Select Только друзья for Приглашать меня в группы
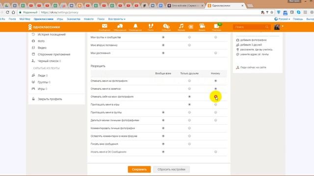314x176 pixels. pyautogui.click(x=189, y=112)
